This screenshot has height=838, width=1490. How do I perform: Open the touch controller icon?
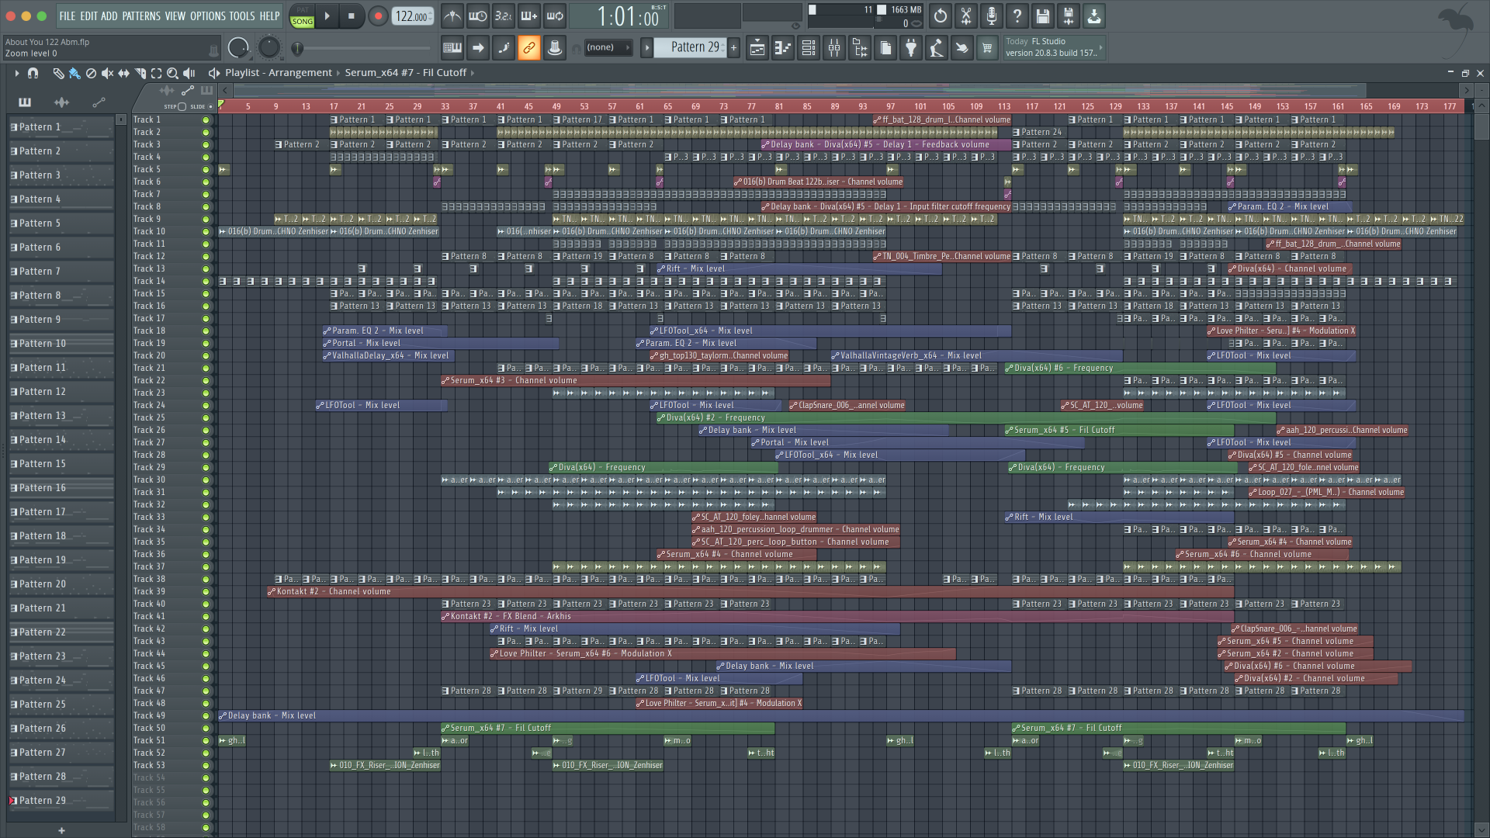(962, 48)
